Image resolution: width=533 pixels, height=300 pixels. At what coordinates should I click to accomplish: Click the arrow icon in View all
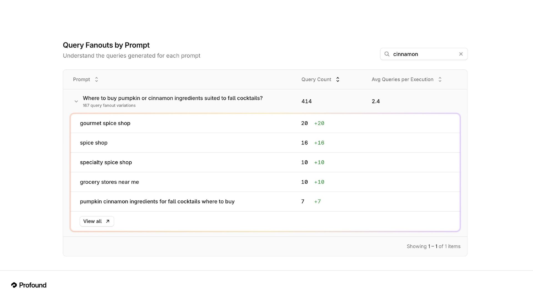click(x=108, y=221)
